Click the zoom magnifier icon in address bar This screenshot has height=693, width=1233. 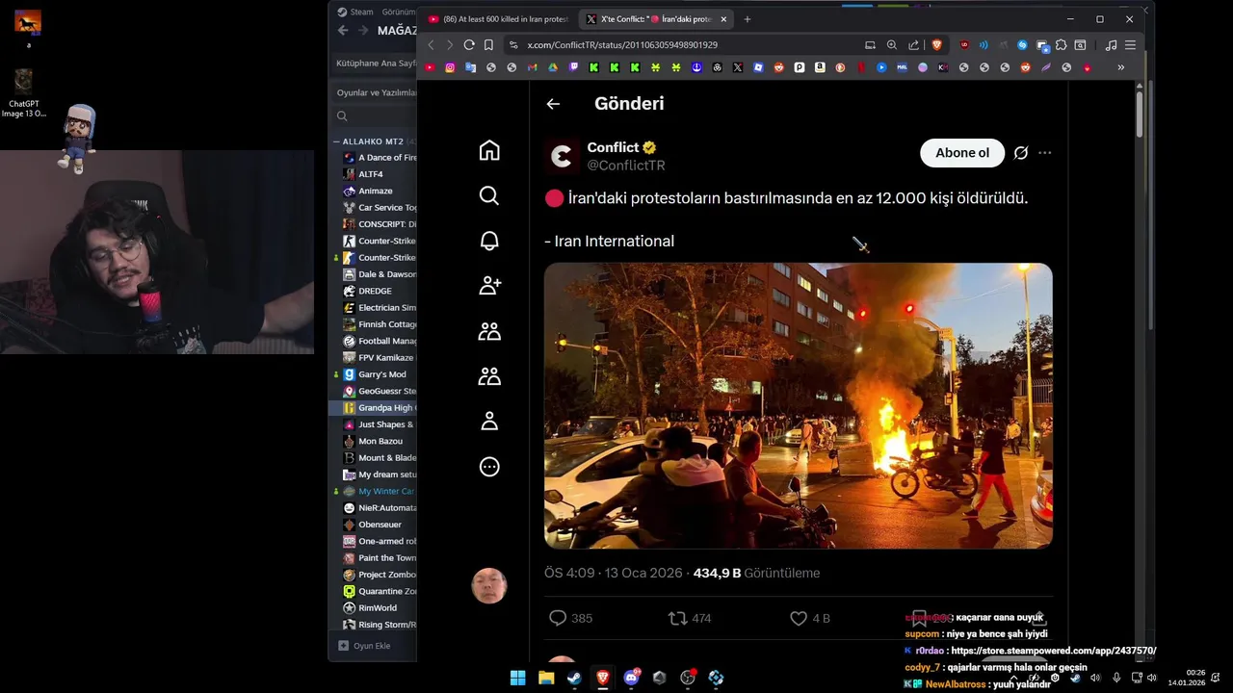click(x=892, y=44)
